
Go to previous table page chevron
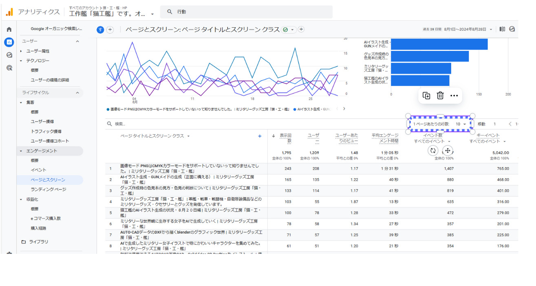(510, 124)
